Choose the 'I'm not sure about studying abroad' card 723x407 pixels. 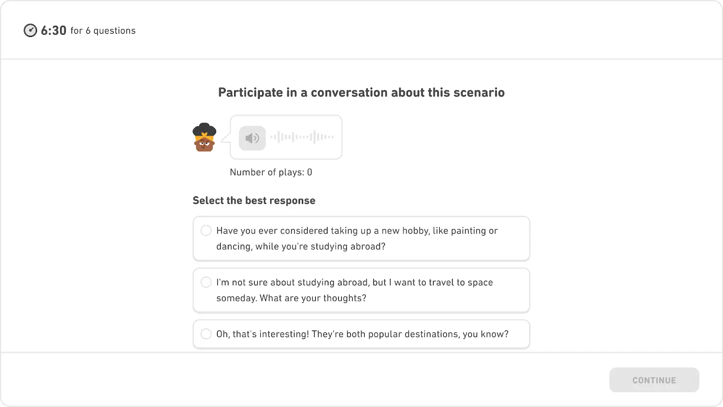pyautogui.click(x=361, y=290)
